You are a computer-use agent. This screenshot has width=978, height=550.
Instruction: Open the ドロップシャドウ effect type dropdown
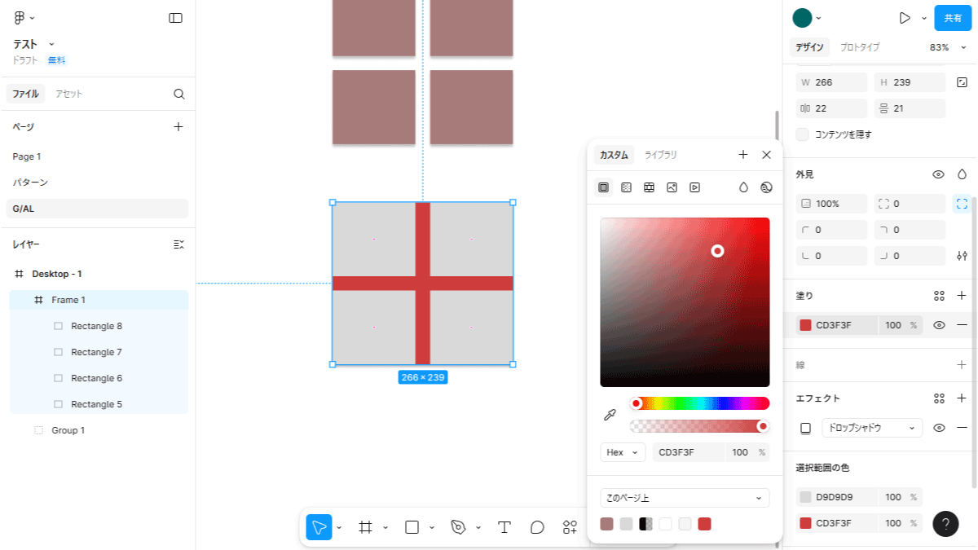pyautogui.click(x=870, y=428)
